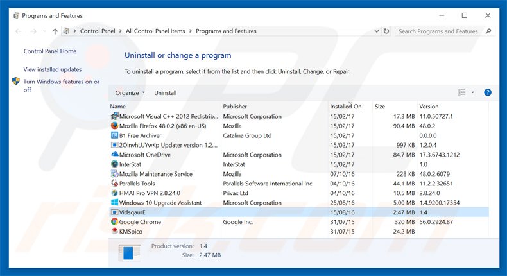The width and height of the screenshot is (507, 276).
Task: Click the HMA! Pro VPN icon
Action: 114,193
